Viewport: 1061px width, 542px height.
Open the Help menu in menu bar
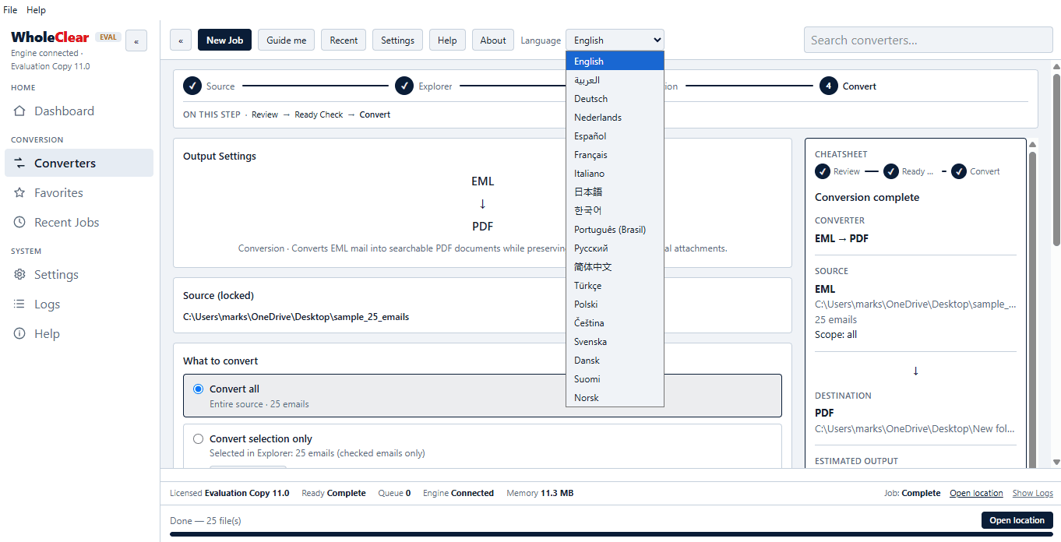pyautogui.click(x=36, y=10)
